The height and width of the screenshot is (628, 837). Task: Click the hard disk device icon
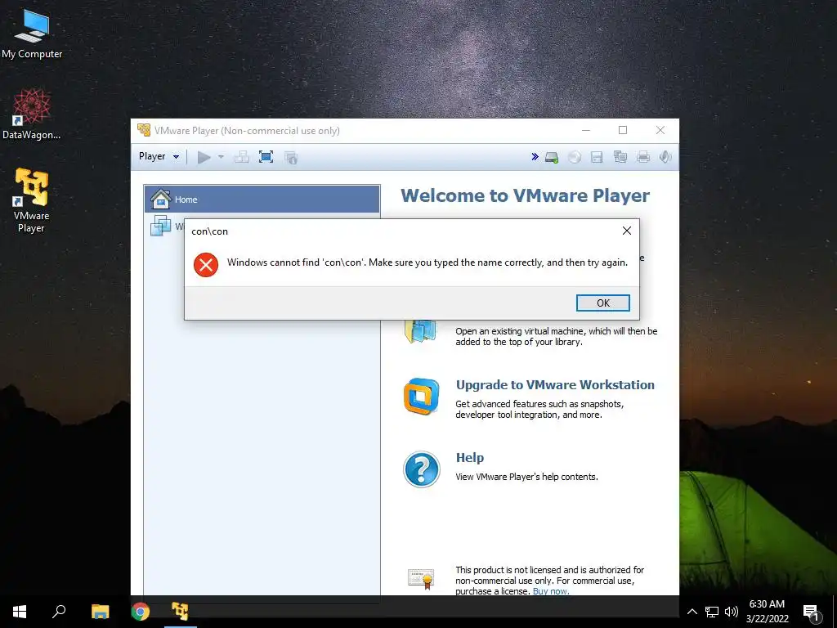[x=552, y=157]
